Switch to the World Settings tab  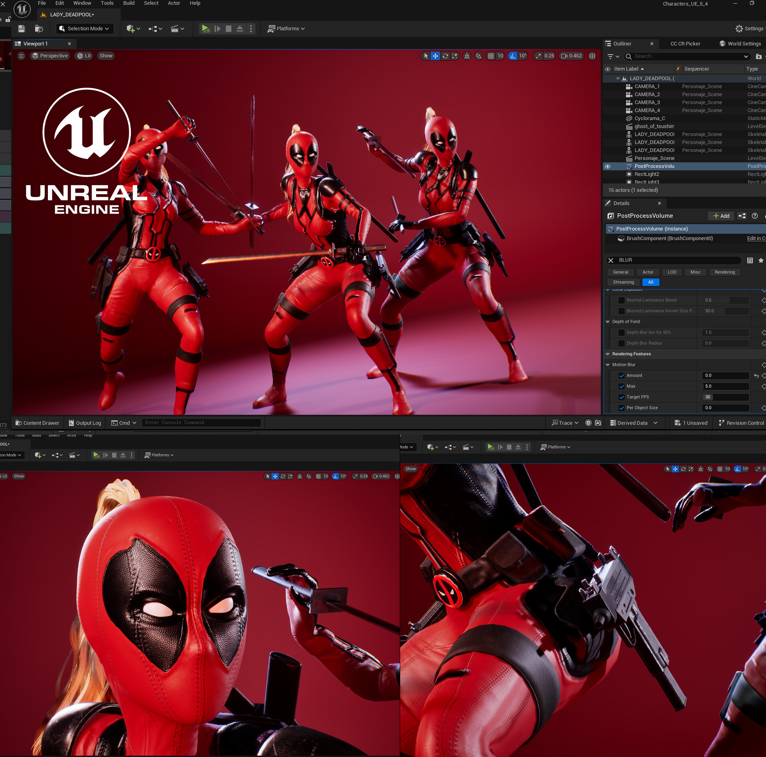click(740, 44)
